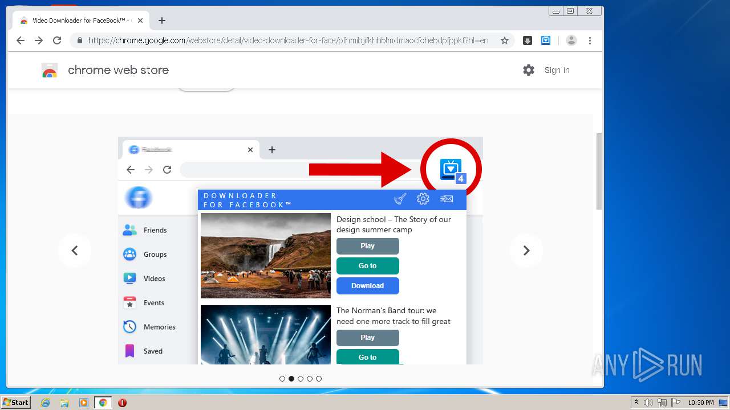Click the Sign in link

coord(557,70)
